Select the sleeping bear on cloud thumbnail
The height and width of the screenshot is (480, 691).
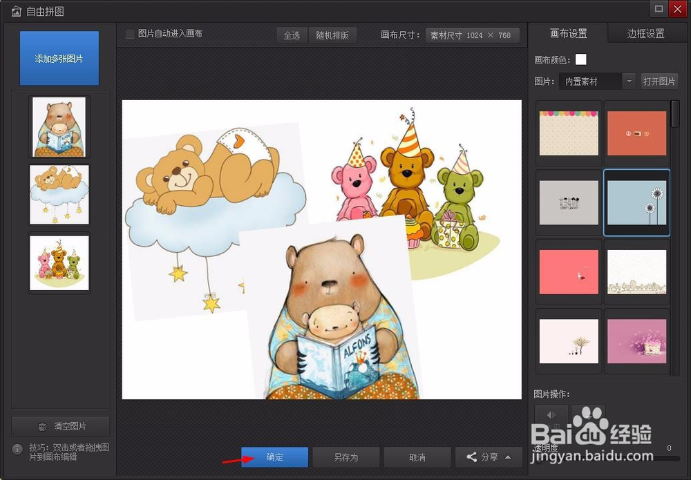[59, 195]
